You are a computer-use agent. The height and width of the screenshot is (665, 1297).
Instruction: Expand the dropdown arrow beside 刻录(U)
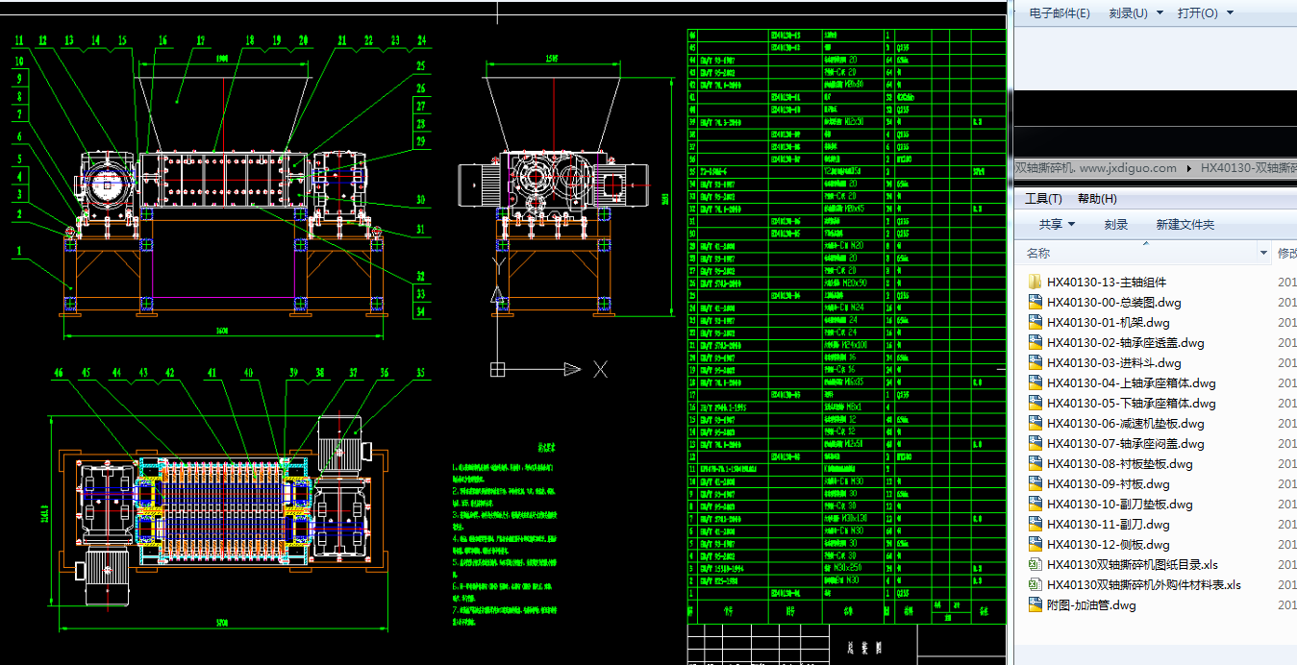[1160, 13]
